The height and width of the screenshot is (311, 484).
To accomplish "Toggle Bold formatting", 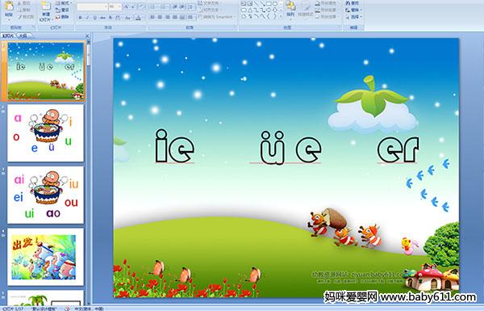I will 80,18.
